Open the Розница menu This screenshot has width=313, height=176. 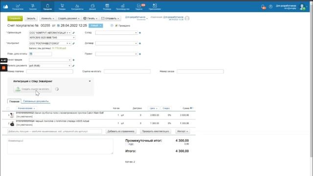pyautogui.click(x=107, y=7)
